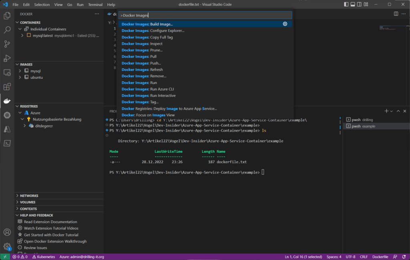Expand the mysql image node
410x260 pixels.
pos(20,71)
